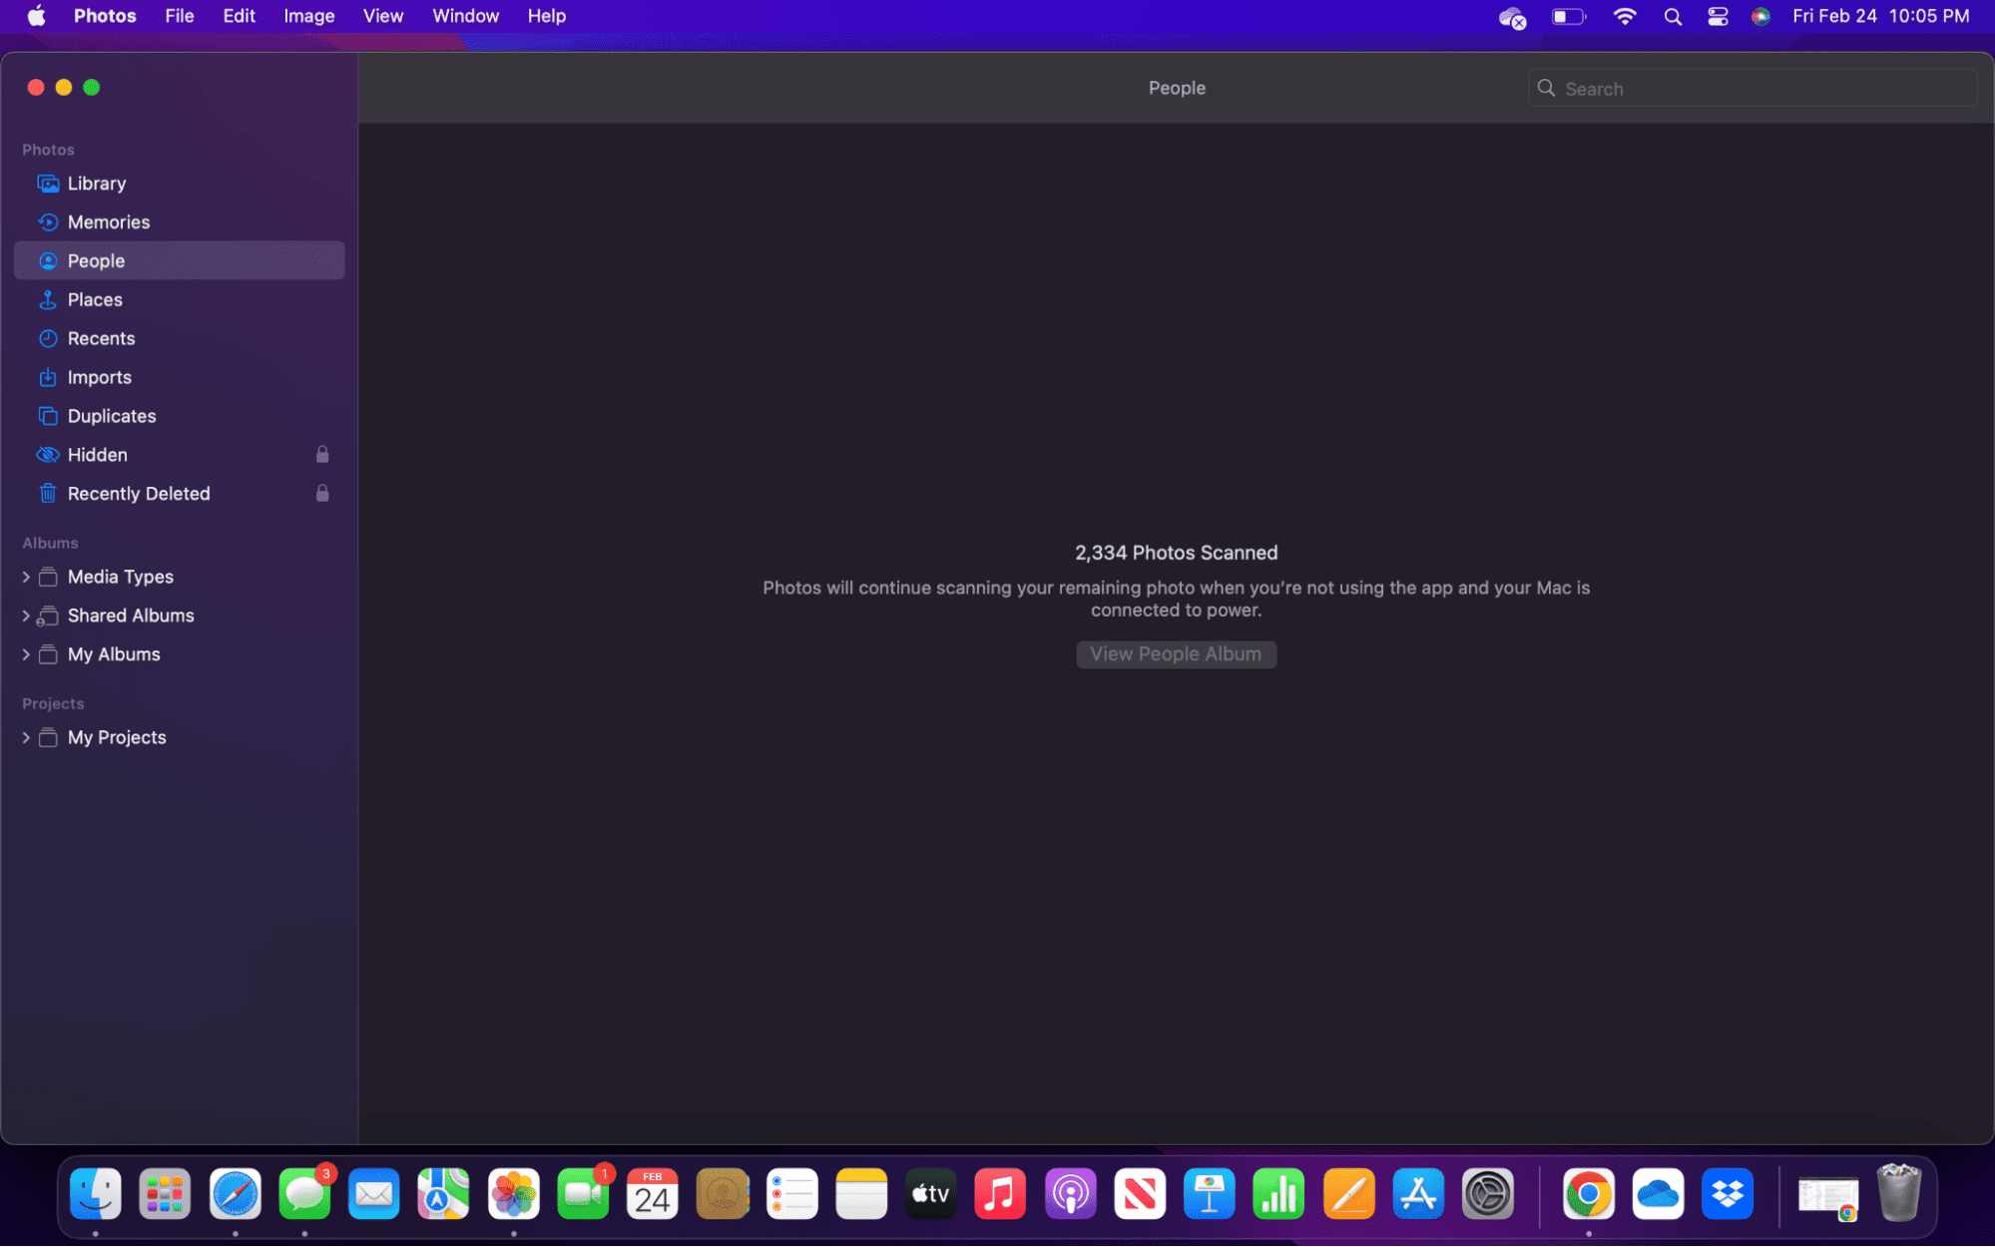Image resolution: width=1995 pixels, height=1247 pixels.
Task: Open Google Chrome from the Dock
Action: click(1589, 1194)
